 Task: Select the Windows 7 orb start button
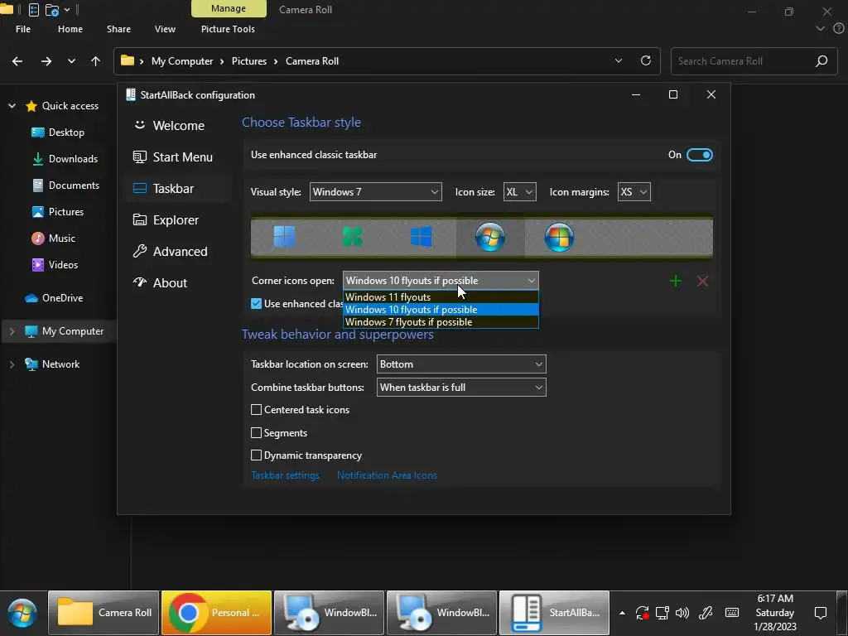[x=490, y=237]
